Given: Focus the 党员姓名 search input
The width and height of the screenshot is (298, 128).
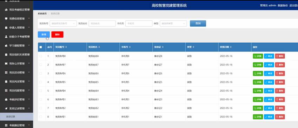Looking at the screenshot, I should pyautogui.click(x=102, y=23).
